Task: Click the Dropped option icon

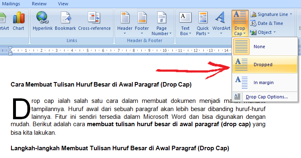Action: tap(241, 65)
